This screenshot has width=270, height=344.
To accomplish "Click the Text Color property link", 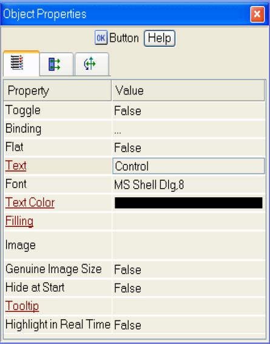I will [x=30, y=202].
